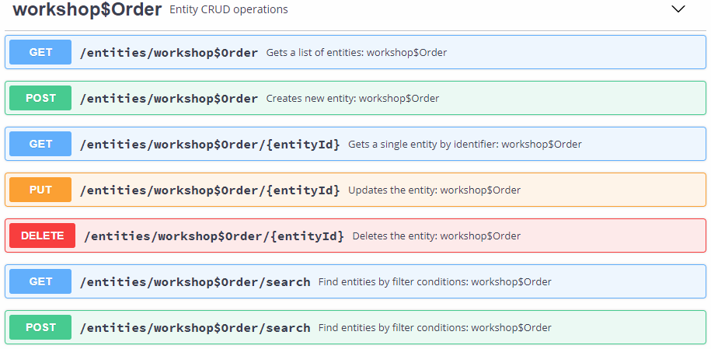Click the workshop$Order section heading
This screenshot has width=711, height=349.
tap(87, 10)
